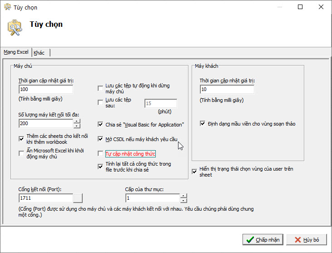332x253 pixels.
Task: Click the Tùy chọn title bar icon
Action: [x=7, y=7]
